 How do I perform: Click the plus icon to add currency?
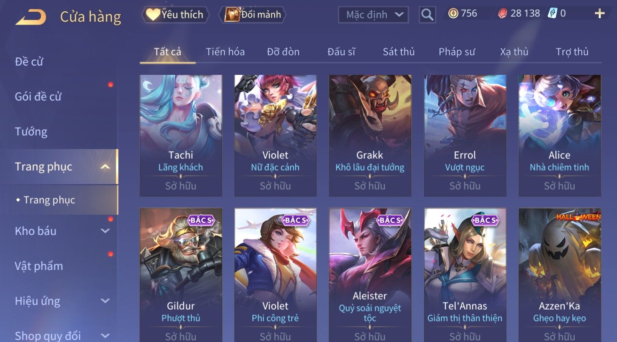point(599,14)
